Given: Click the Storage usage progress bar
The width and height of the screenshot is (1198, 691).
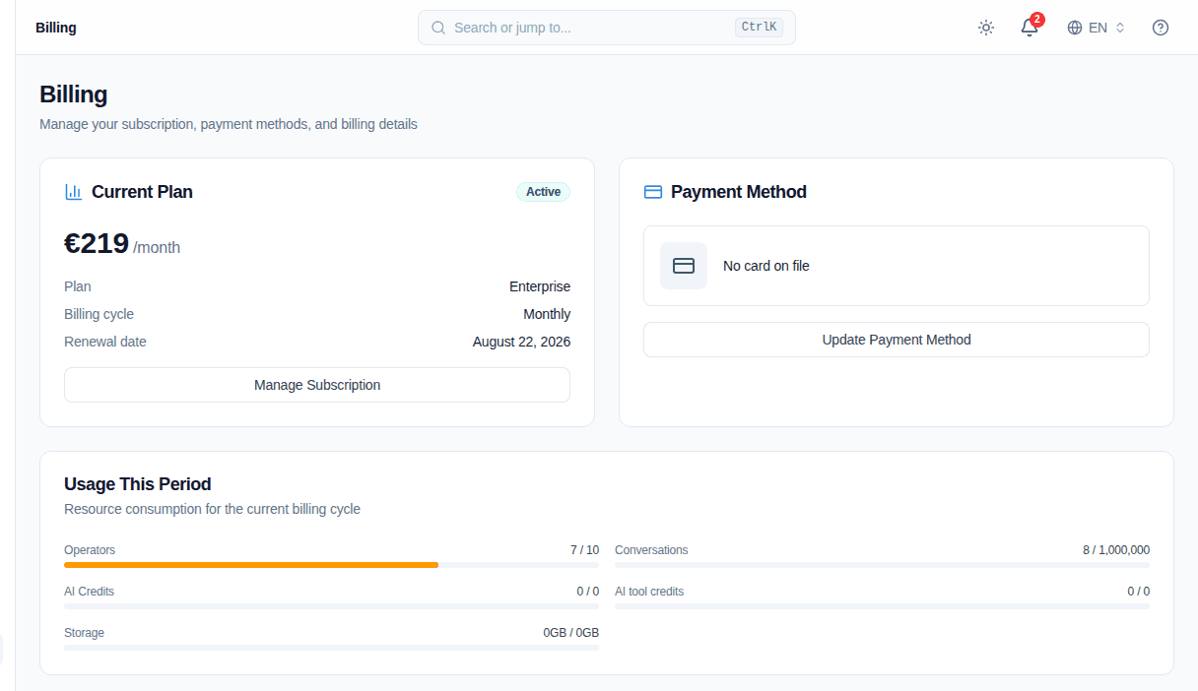Looking at the screenshot, I should [x=331, y=648].
